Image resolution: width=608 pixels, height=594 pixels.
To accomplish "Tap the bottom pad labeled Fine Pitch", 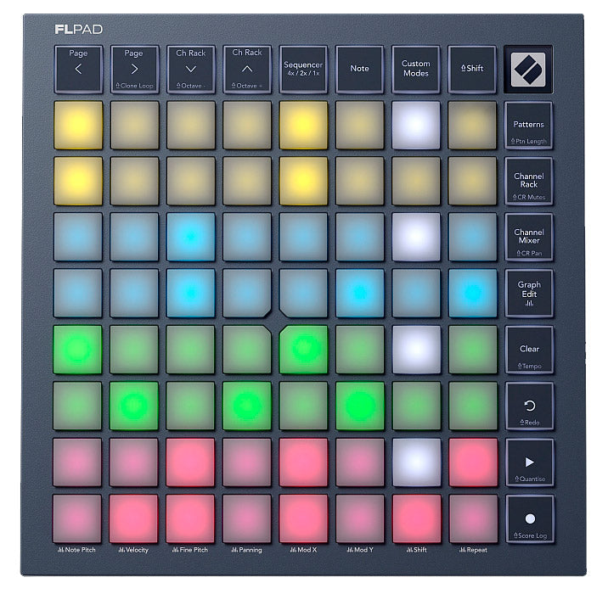I will point(190,518).
